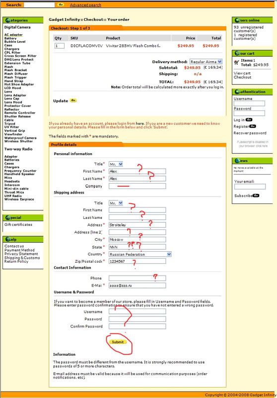This screenshot has width=277, height=398.
Task: Open the Delivery method dropdown
Action: 206,62
